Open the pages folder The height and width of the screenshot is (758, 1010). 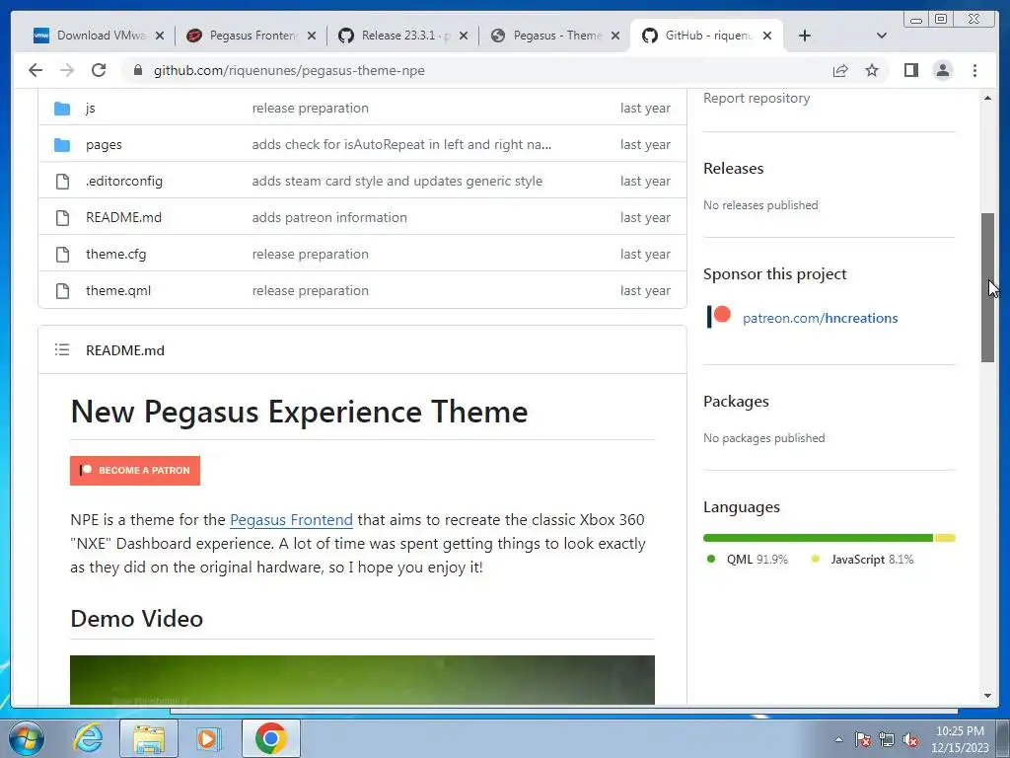pos(104,144)
